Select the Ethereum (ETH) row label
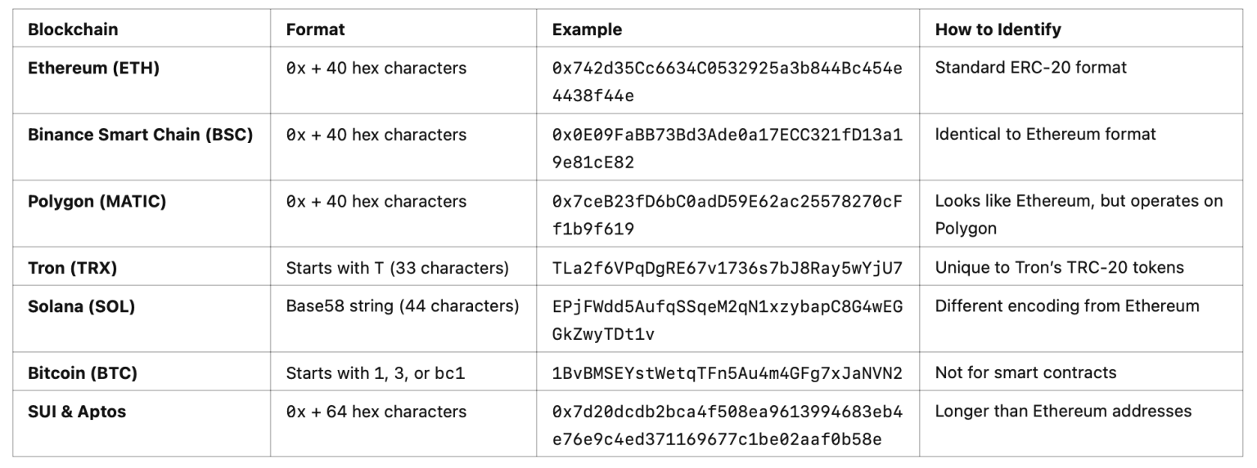 click(93, 68)
